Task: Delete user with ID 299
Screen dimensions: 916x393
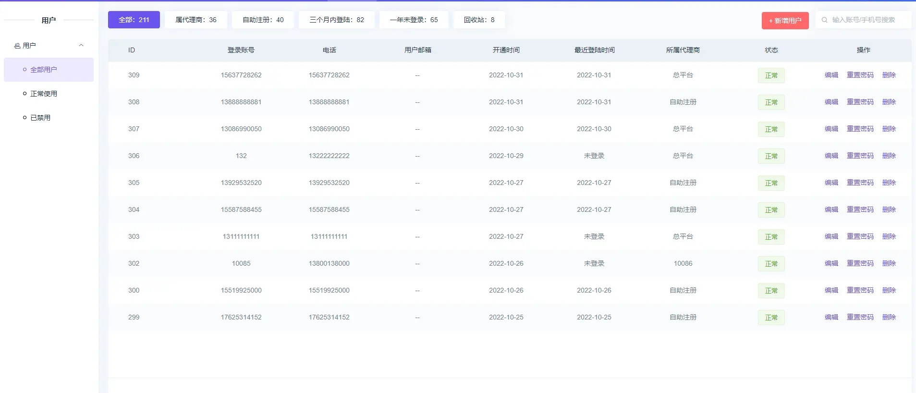Action: coord(889,317)
